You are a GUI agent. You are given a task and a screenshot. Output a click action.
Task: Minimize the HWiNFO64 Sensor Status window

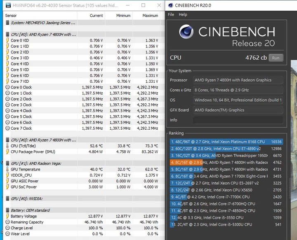click(128, 5)
